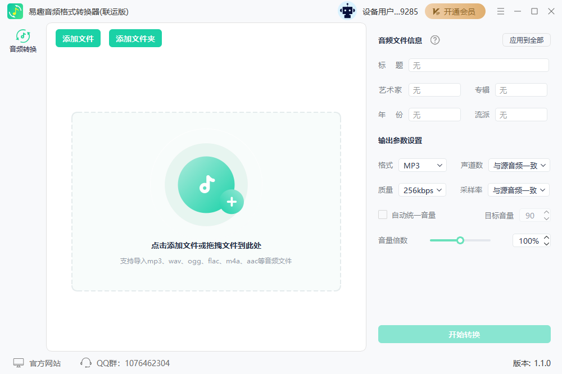Click the large music note add icon
Screen dimensions: 562x374
point(206,185)
